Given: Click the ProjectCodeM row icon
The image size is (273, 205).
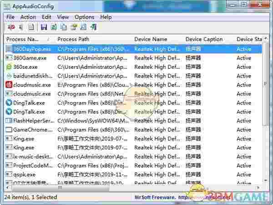Looking at the screenshot, I should [9, 165].
